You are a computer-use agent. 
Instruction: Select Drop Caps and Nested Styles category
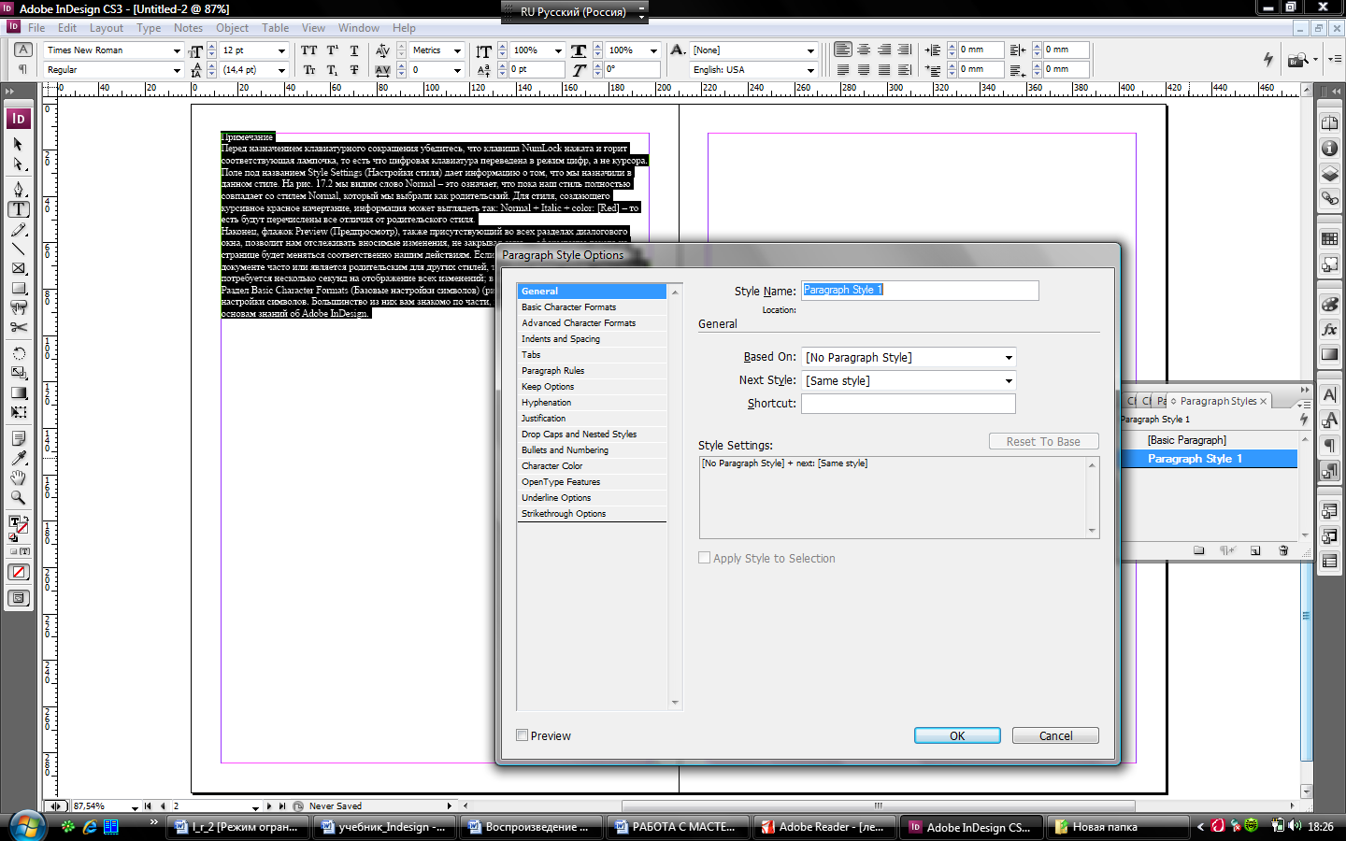point(592,434)
